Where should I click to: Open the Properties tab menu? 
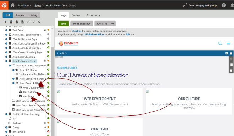(93, 15)
